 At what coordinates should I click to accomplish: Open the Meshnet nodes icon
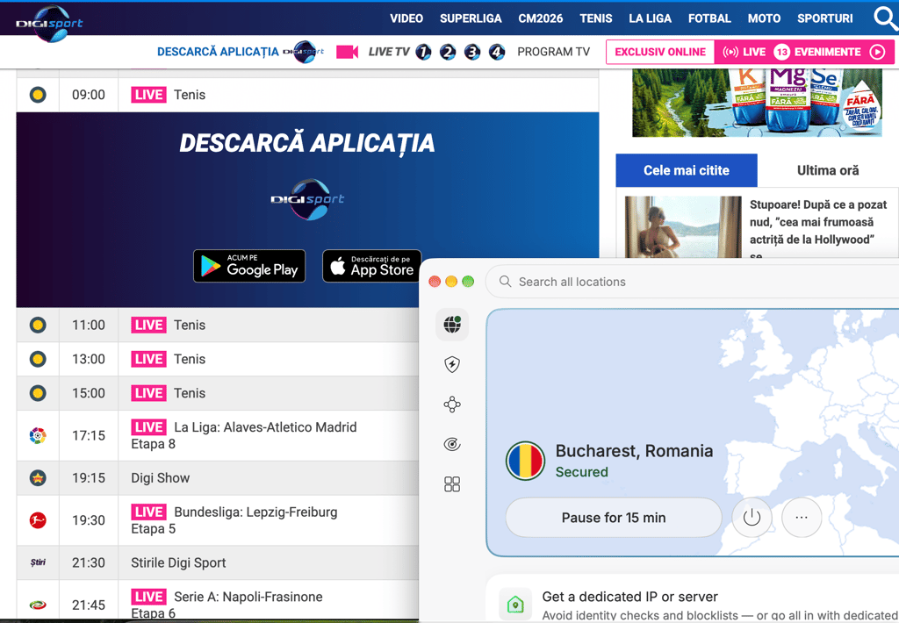coord(452,405)
